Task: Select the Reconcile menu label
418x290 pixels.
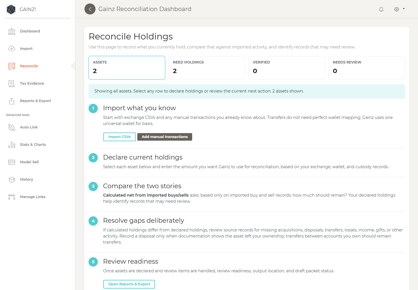Action: (x=29, y=66)
